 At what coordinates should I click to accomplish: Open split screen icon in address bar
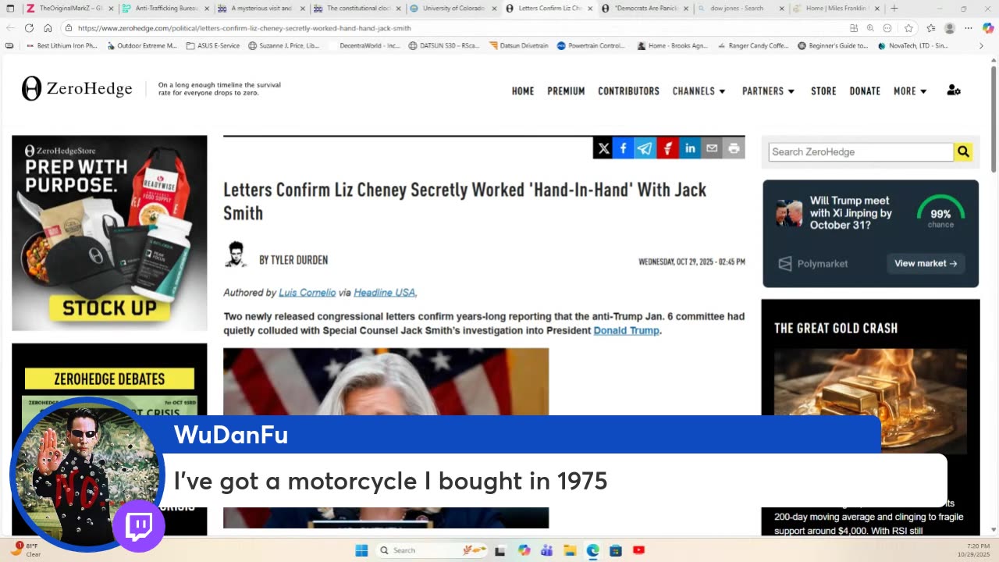[x=853, y=28]
